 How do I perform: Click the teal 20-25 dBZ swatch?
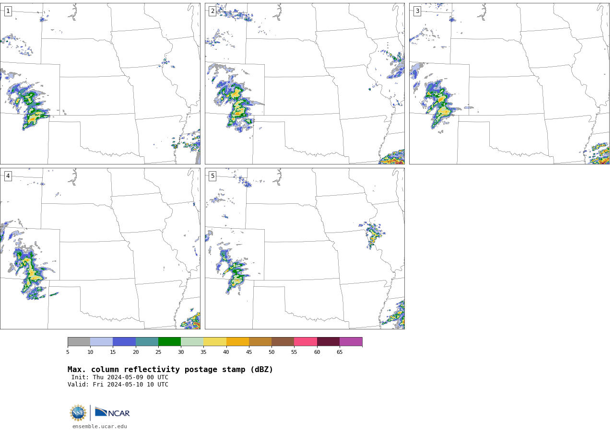tap(147, 342)
